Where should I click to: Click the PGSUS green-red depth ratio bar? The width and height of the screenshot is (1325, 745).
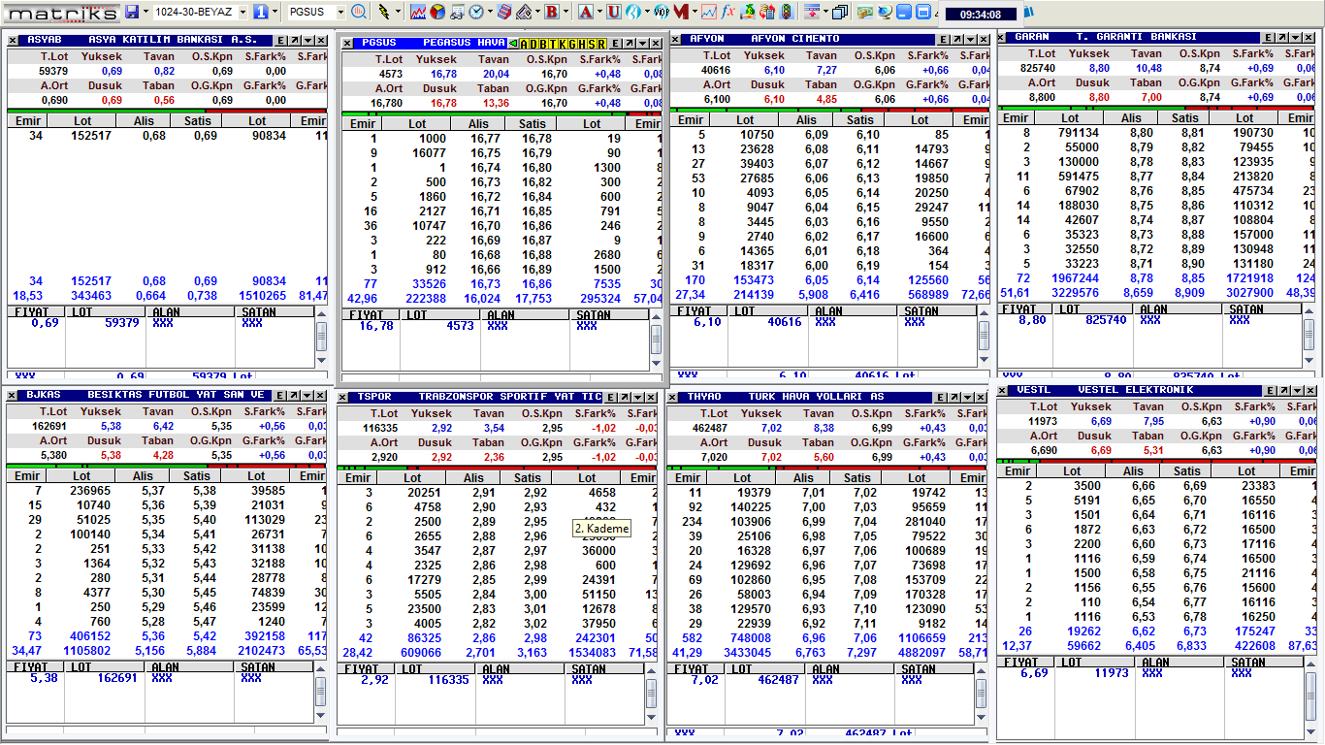(x=501, y=113)
